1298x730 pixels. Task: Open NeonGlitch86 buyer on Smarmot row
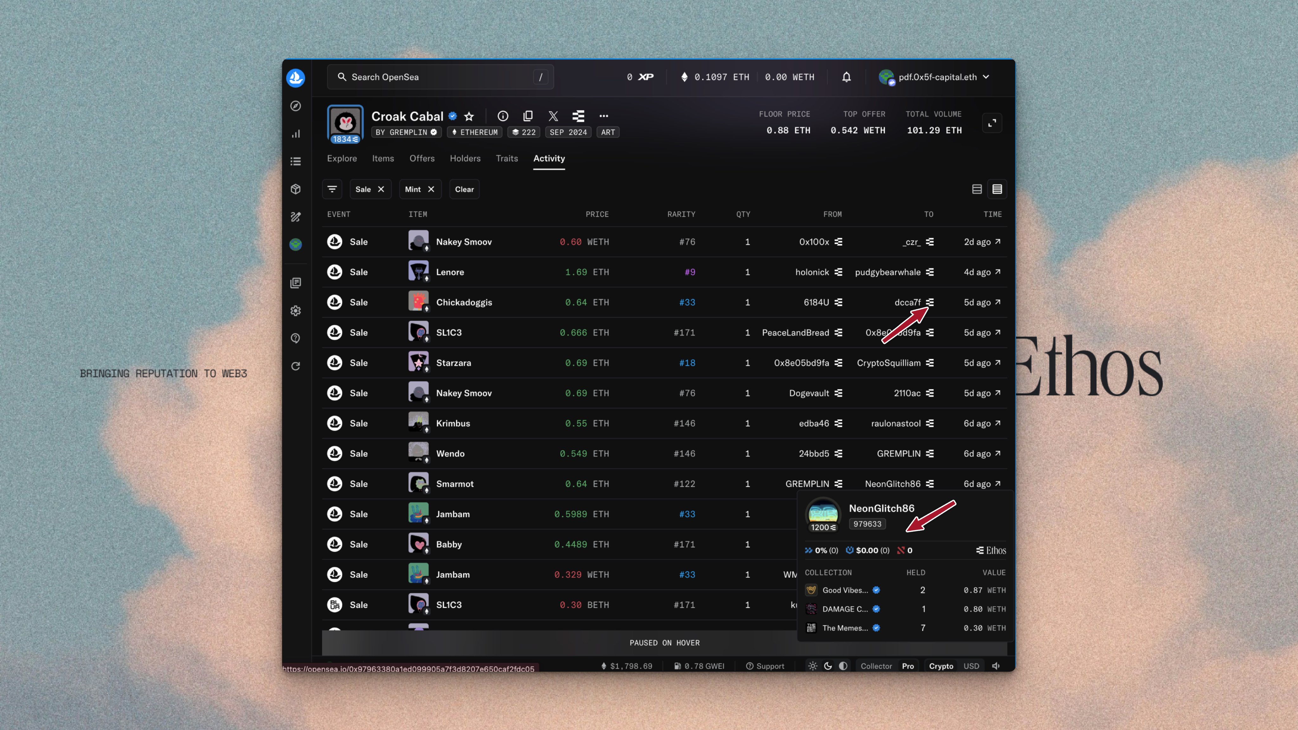(892, 483)
